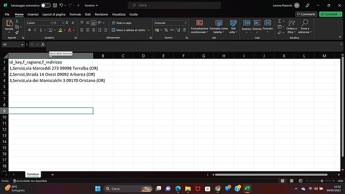
Task: Switch to the Inserisci tab
Action: pos(33,14)
